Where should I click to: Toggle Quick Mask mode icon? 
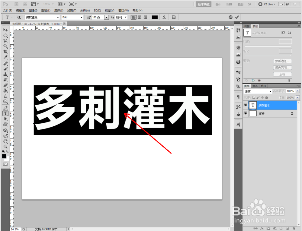point(5,164)
